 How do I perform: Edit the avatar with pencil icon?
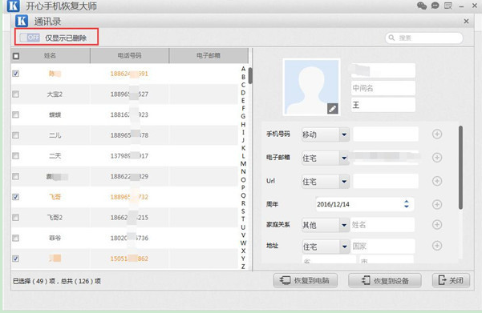pos(332,108)
